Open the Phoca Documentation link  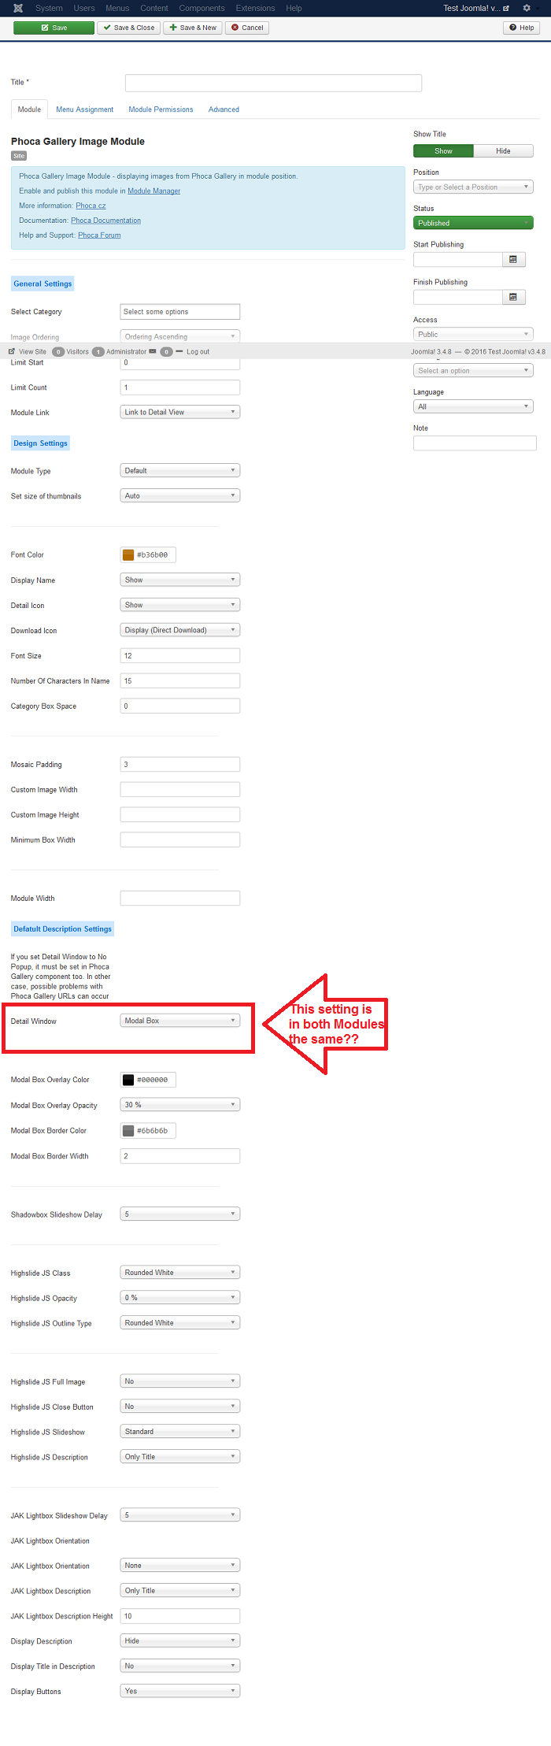click(x=105, y=221)
